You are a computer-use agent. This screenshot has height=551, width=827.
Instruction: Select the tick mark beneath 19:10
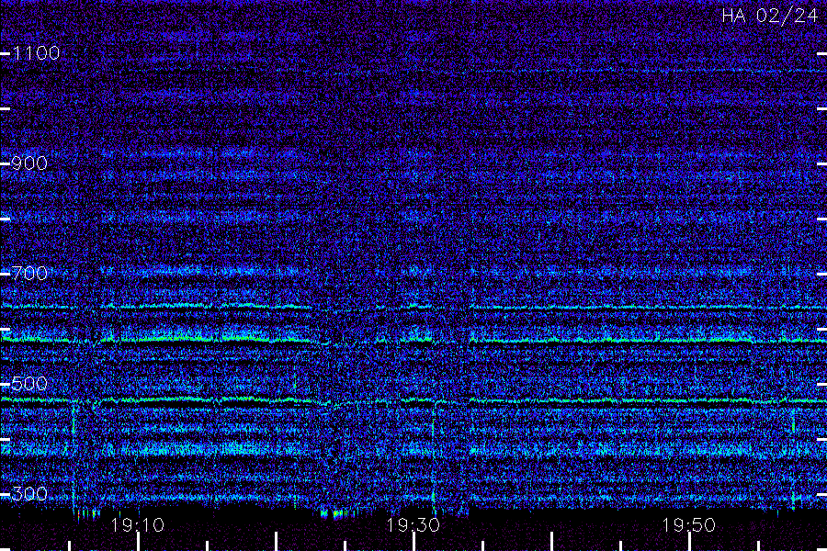[138, 542]
